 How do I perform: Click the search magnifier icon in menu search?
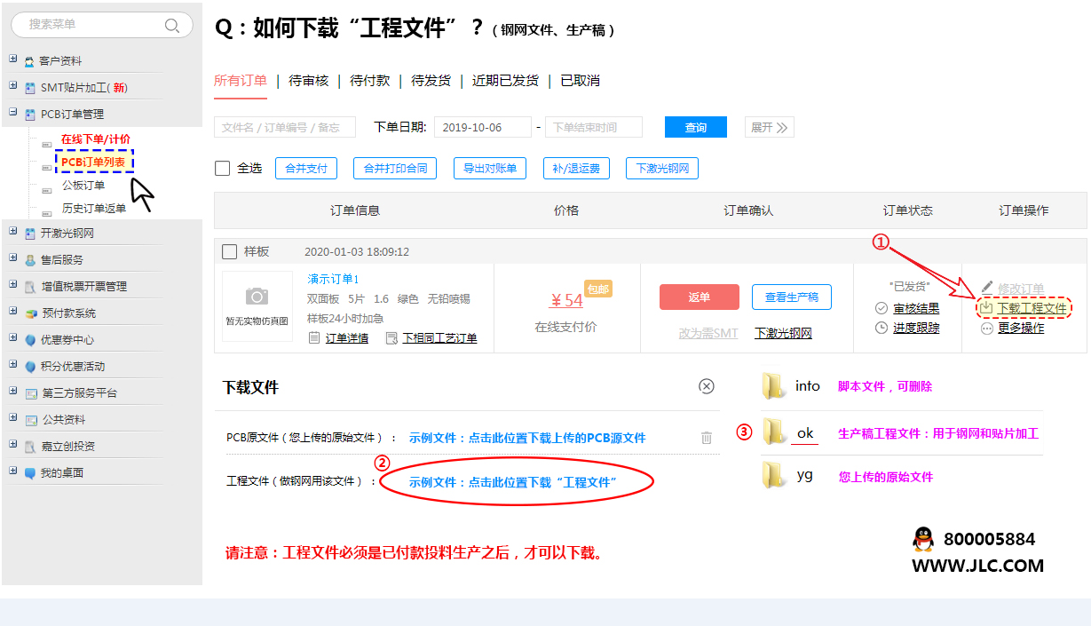tap(172, 25)
